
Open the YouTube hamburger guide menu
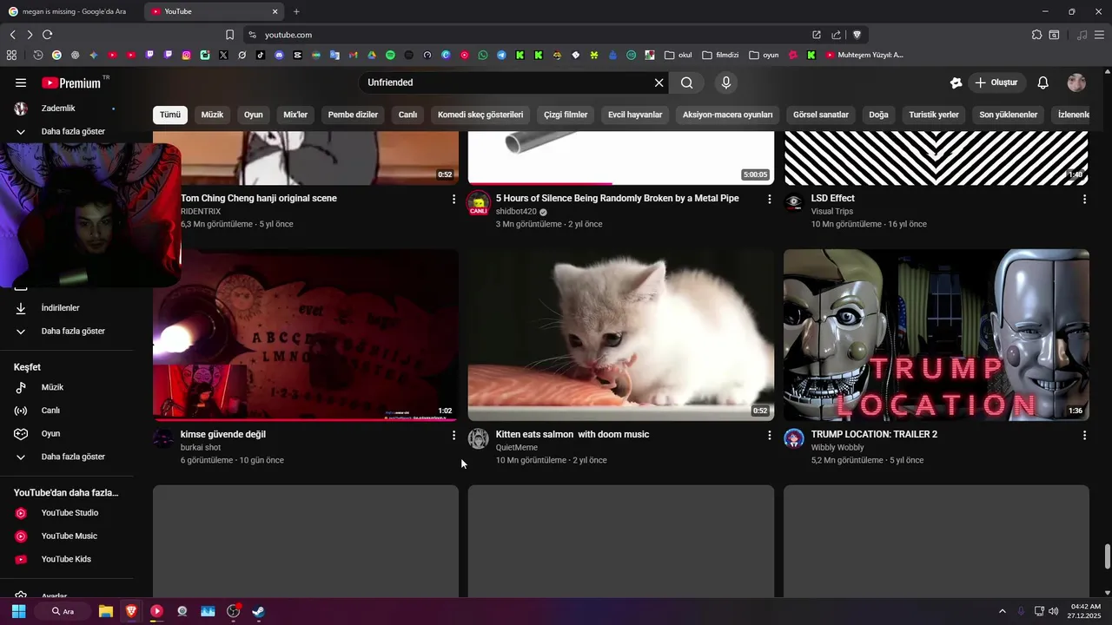[21, 82]
